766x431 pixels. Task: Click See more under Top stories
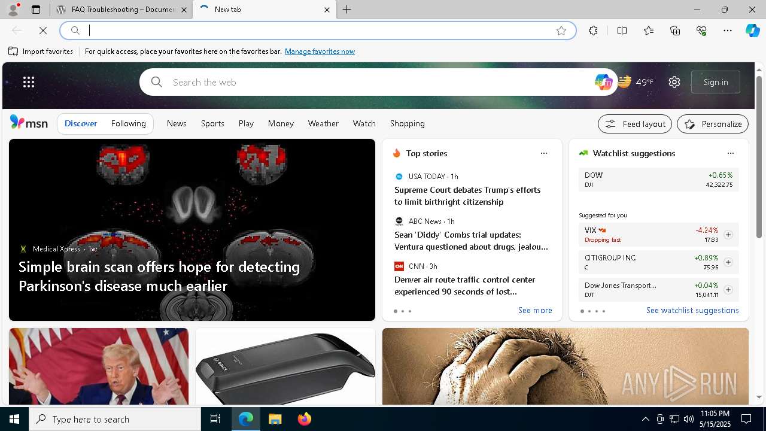coord(535,310)
